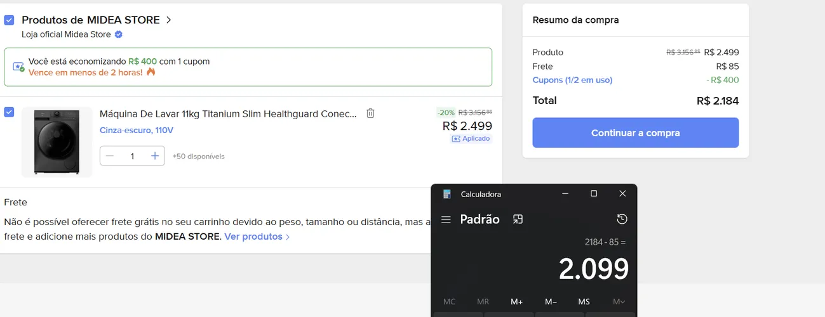Uncheck the washing machine item checkbox

9,112
